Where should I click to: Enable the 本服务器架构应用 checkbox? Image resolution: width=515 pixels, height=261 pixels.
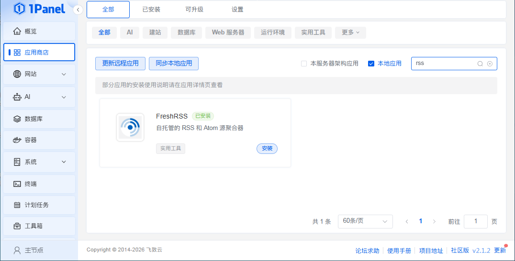click(304, 64)
